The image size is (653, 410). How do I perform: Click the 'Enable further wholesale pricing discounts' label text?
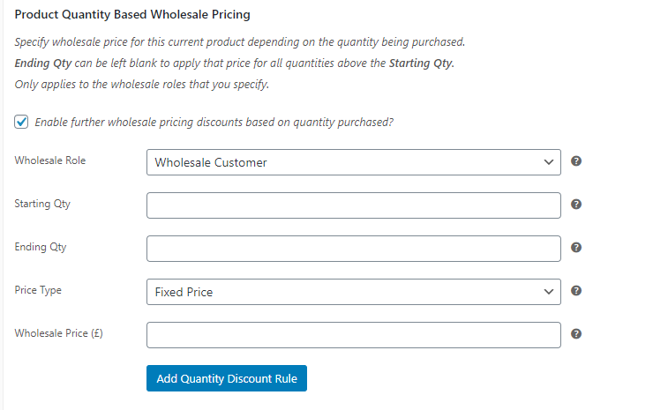coord(214,122)
